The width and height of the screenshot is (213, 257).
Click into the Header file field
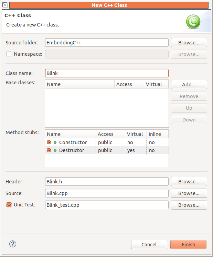(x=107, y=182)
